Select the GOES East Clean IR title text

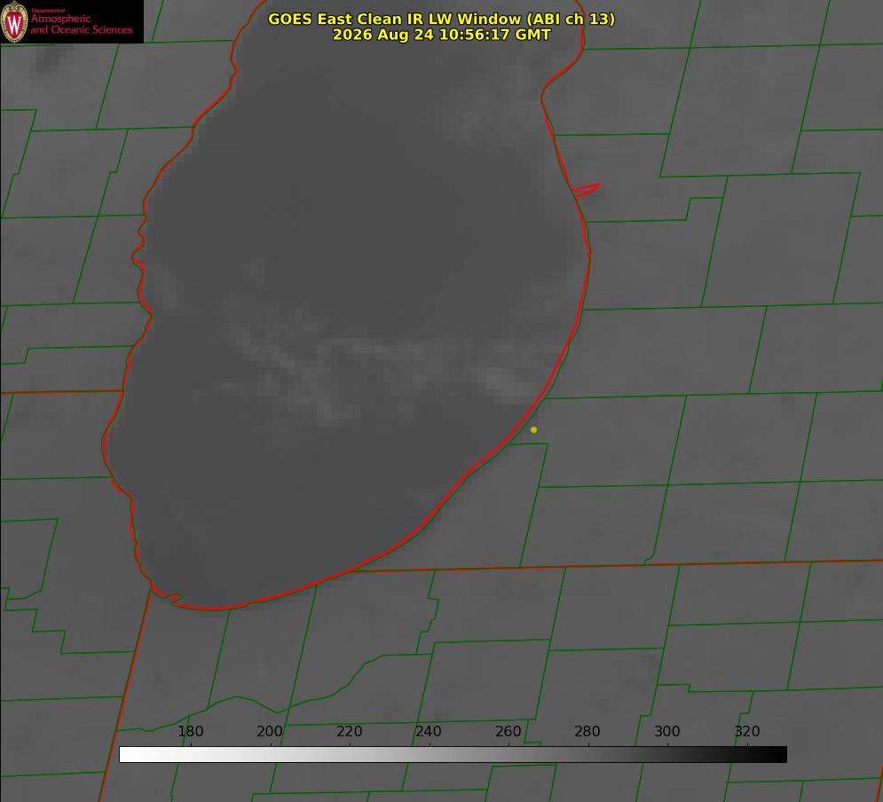(x=442, y=19)
